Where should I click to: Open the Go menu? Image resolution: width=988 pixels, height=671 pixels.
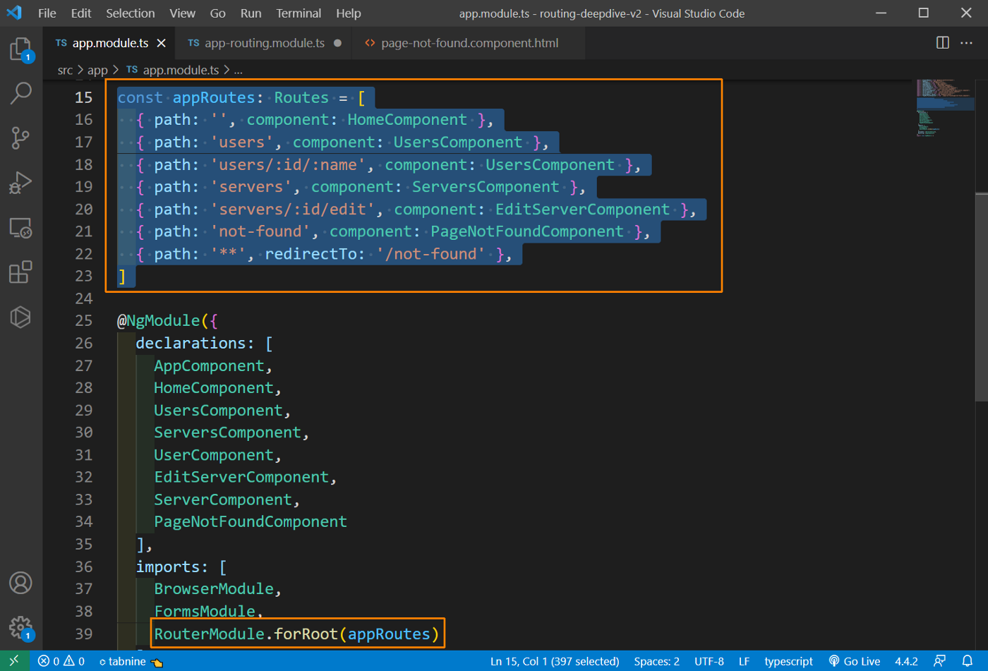point(218,13)
